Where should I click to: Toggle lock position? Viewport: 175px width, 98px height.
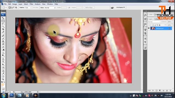(x=157, y=25)
